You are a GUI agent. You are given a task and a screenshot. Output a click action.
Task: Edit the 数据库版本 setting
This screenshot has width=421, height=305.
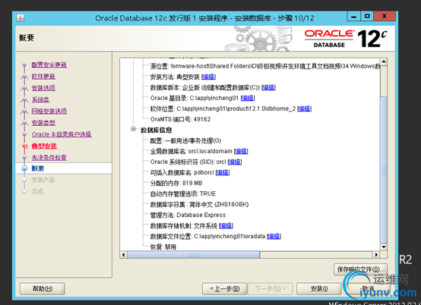point(268,87)
